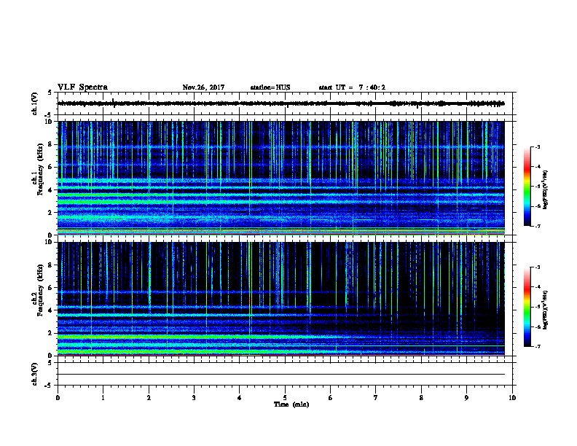Click the ch.2 spectrogram color scale bar

tap(527, 307)
